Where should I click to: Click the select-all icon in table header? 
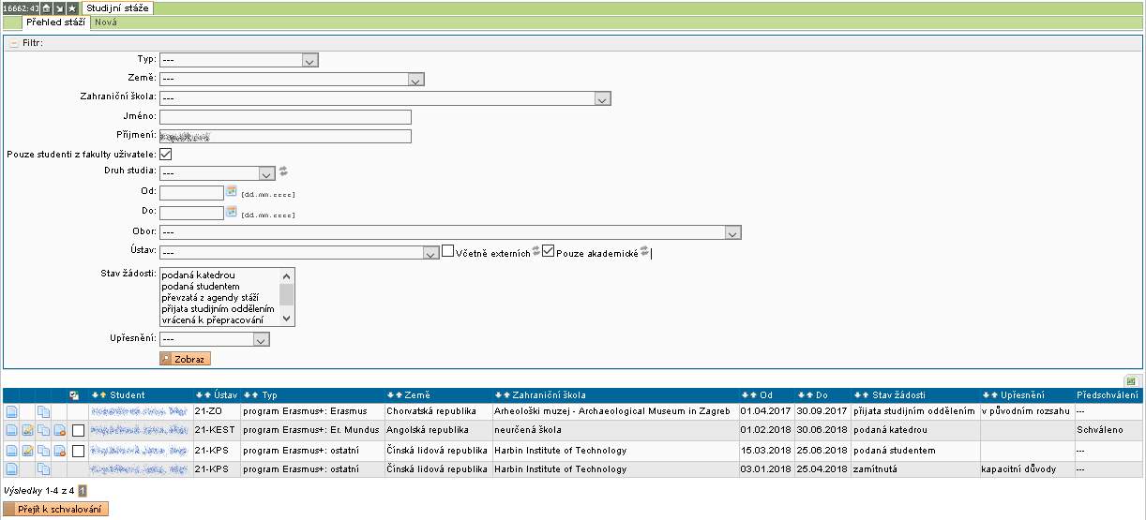coord(75,395)
